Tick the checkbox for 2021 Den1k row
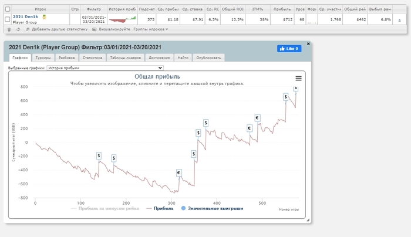The height and width of the screenshot is (237, 411). [8, 19]
